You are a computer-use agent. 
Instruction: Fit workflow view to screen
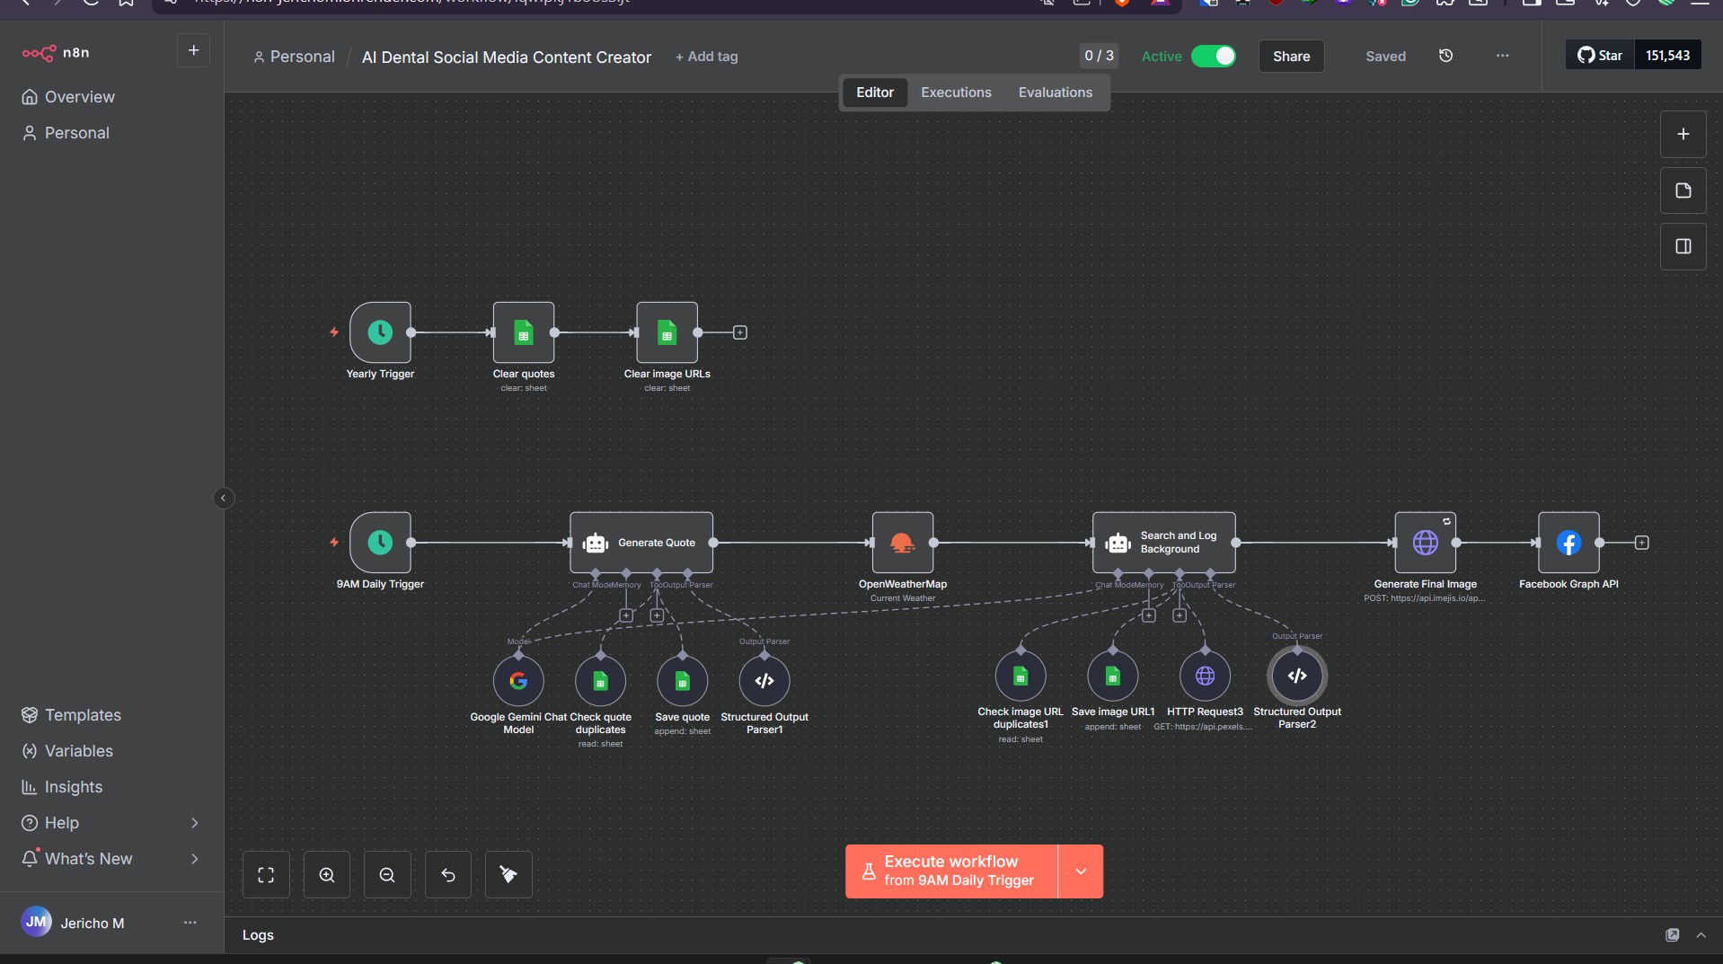click(x=266, y=875)
